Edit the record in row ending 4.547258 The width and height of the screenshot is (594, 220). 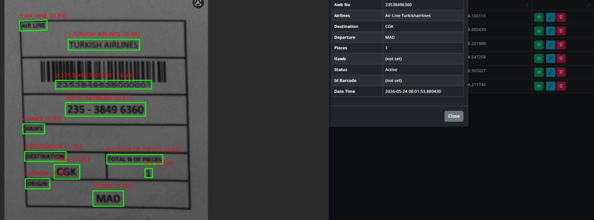tap(551, 58)
